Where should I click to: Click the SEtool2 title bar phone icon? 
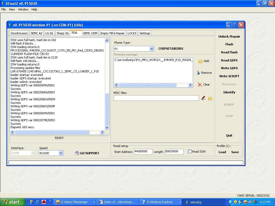[3, 3]
